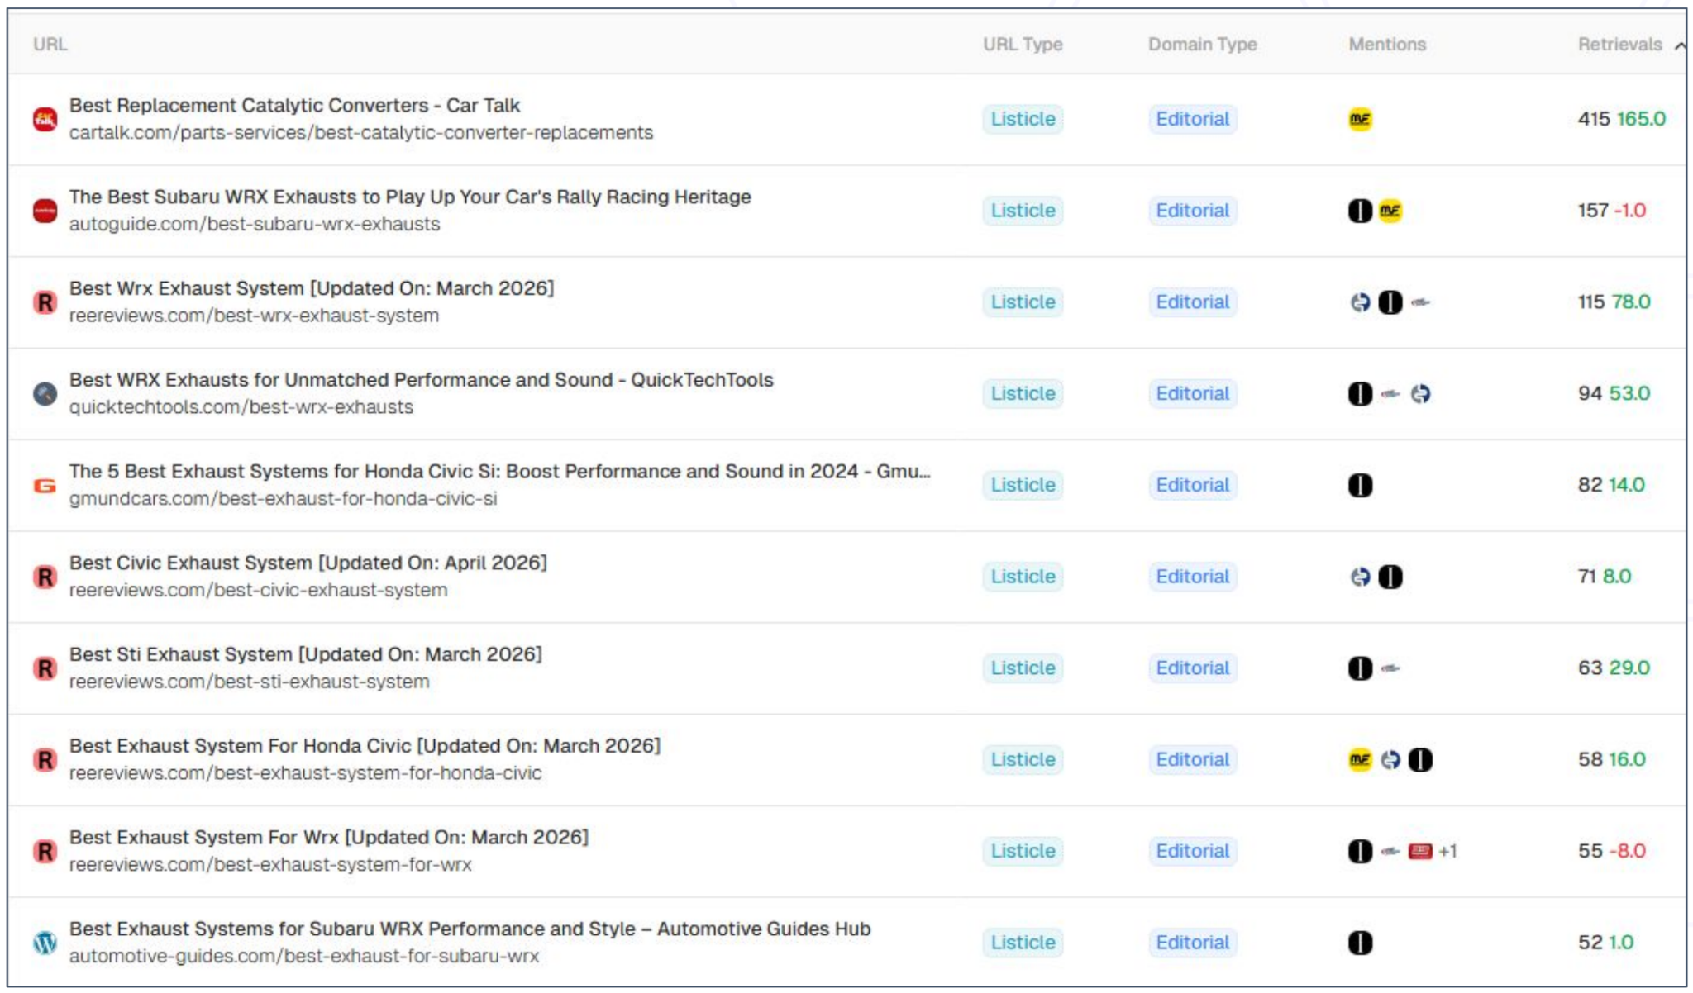This screenshot has height=993, width=1693.
Task: Open Best Civic Exhaust System title link
Action: [308, 563]
